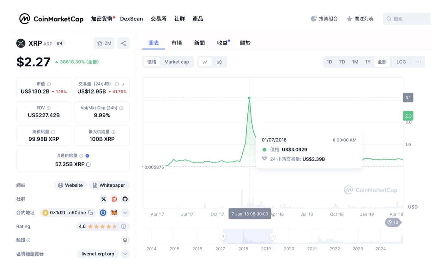Set chart range to 1D
The image size is (441, 268).
329,62
